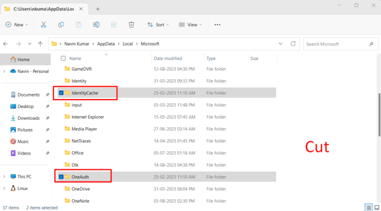Select the Olk folder

[x=75, y=165]
